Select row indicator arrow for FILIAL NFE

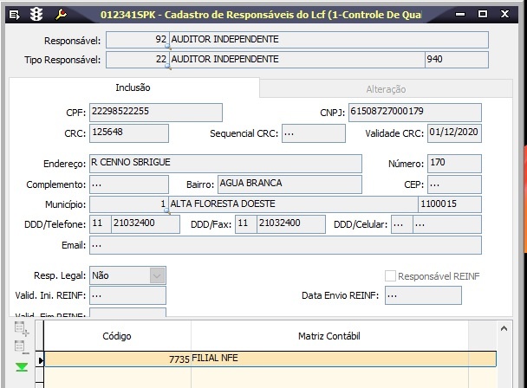tap(40, 359)
